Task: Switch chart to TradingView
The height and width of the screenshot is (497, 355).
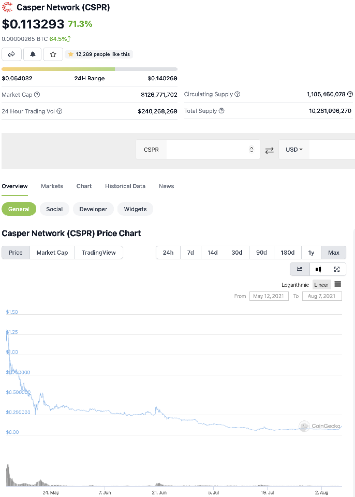Action: click(98, 253)
